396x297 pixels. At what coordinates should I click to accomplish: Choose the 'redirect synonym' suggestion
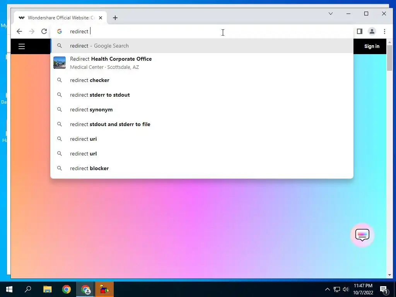(x=202, y=109)
